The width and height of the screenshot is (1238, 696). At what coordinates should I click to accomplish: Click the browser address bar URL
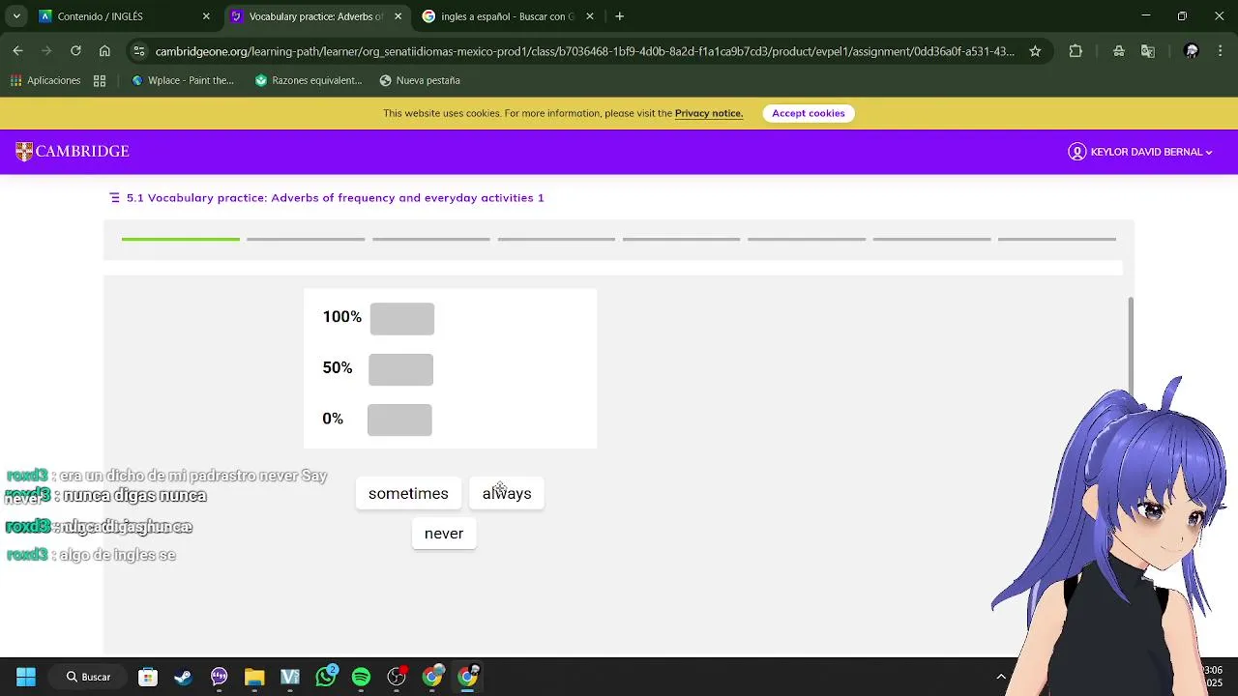point(584,51)
